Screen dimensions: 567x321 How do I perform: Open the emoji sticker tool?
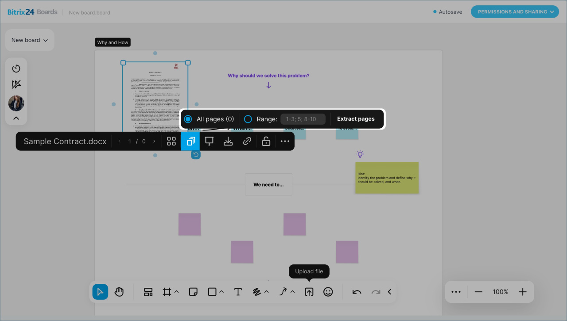point(328,292)
